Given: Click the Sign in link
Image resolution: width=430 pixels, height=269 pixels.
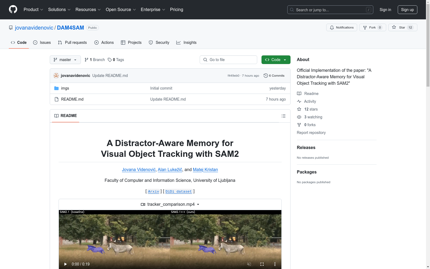Looking at the screenshot, I should (385, 10).
